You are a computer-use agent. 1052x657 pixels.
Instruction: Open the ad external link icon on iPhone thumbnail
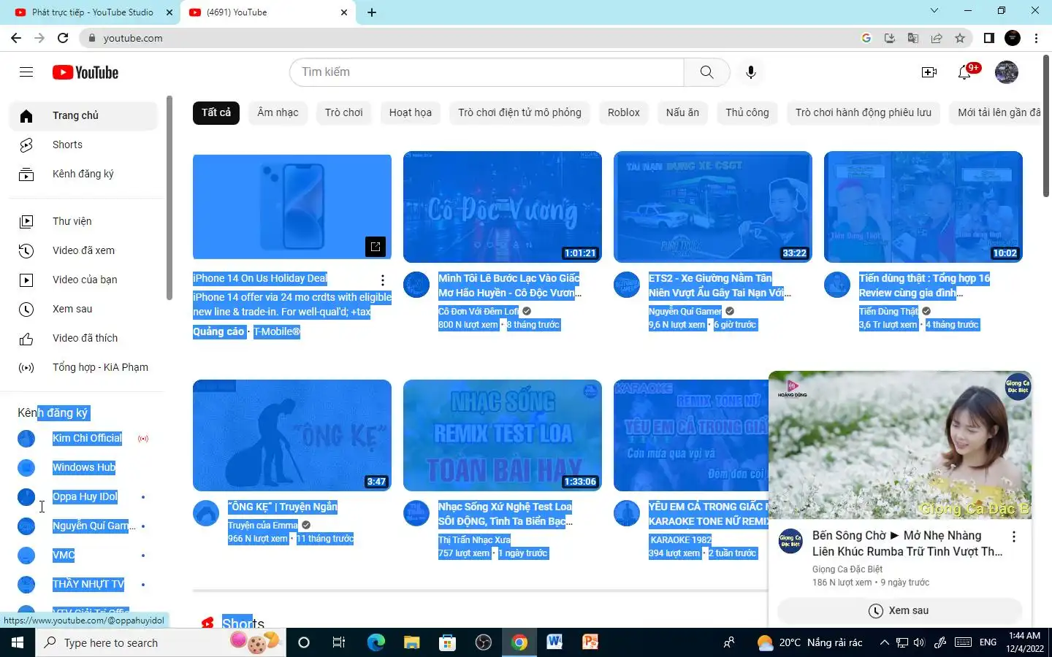[x=376, y=247]
